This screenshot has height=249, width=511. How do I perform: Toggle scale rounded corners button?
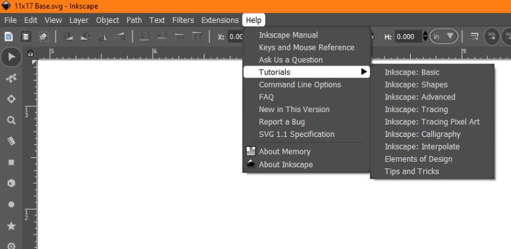[492, 37]
